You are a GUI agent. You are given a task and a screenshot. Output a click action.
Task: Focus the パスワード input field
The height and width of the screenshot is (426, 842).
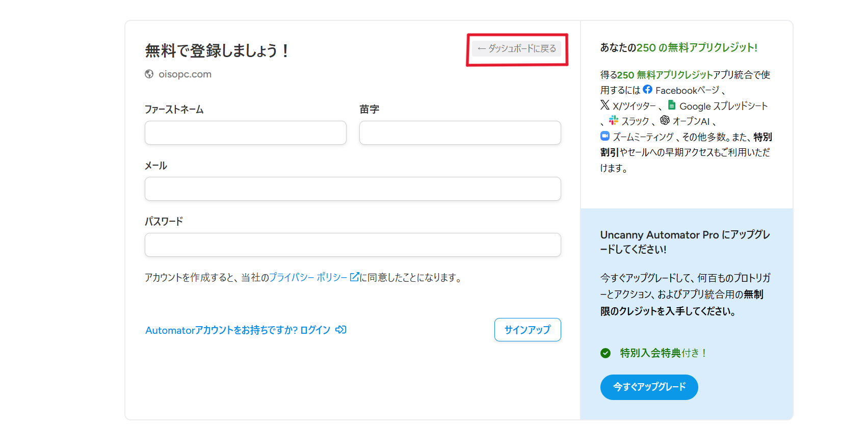tap(353, 245)
